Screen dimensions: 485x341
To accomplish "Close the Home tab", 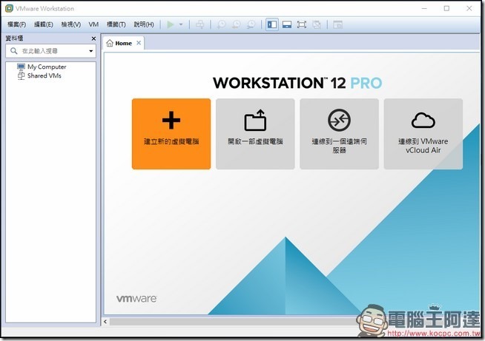I will point(139,43).
